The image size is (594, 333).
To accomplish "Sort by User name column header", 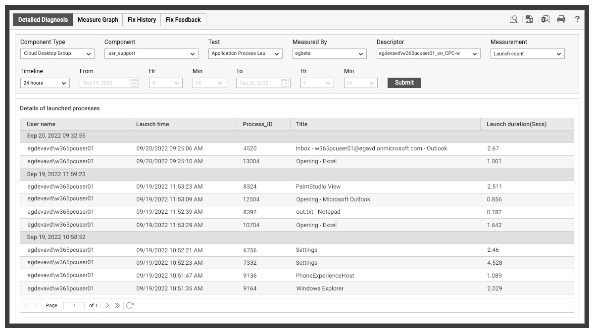I will [x=75, y=124].
